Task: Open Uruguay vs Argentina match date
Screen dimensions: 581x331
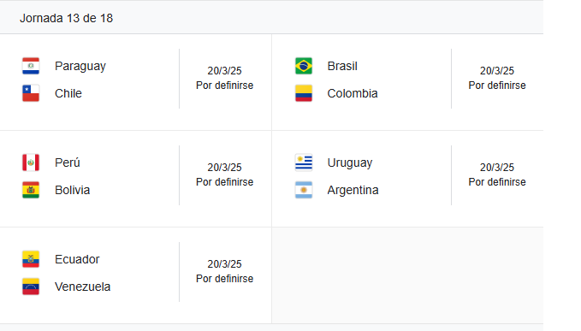Action: coord(497,168)
